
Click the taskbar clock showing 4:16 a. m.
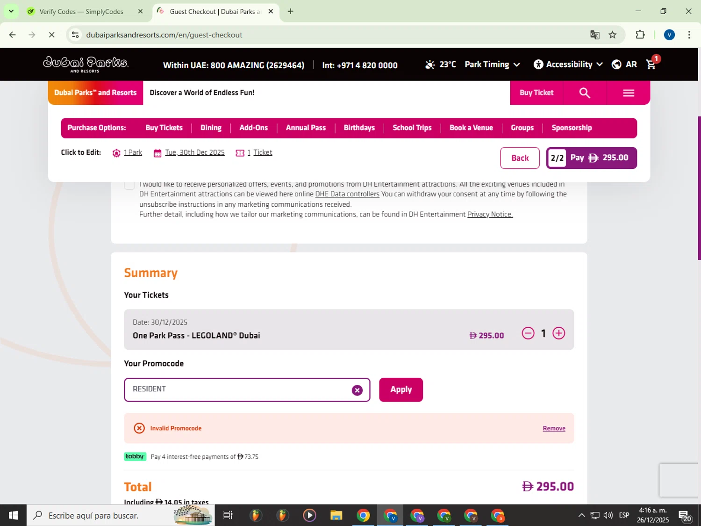(653, 515)
